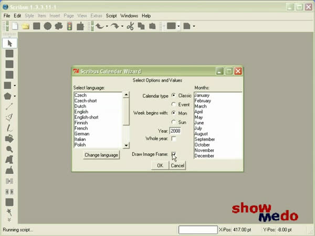The height and width of the screenshot is (236, 315).
Task: Select the Freehand Line tool
Action: pos(9,128)
